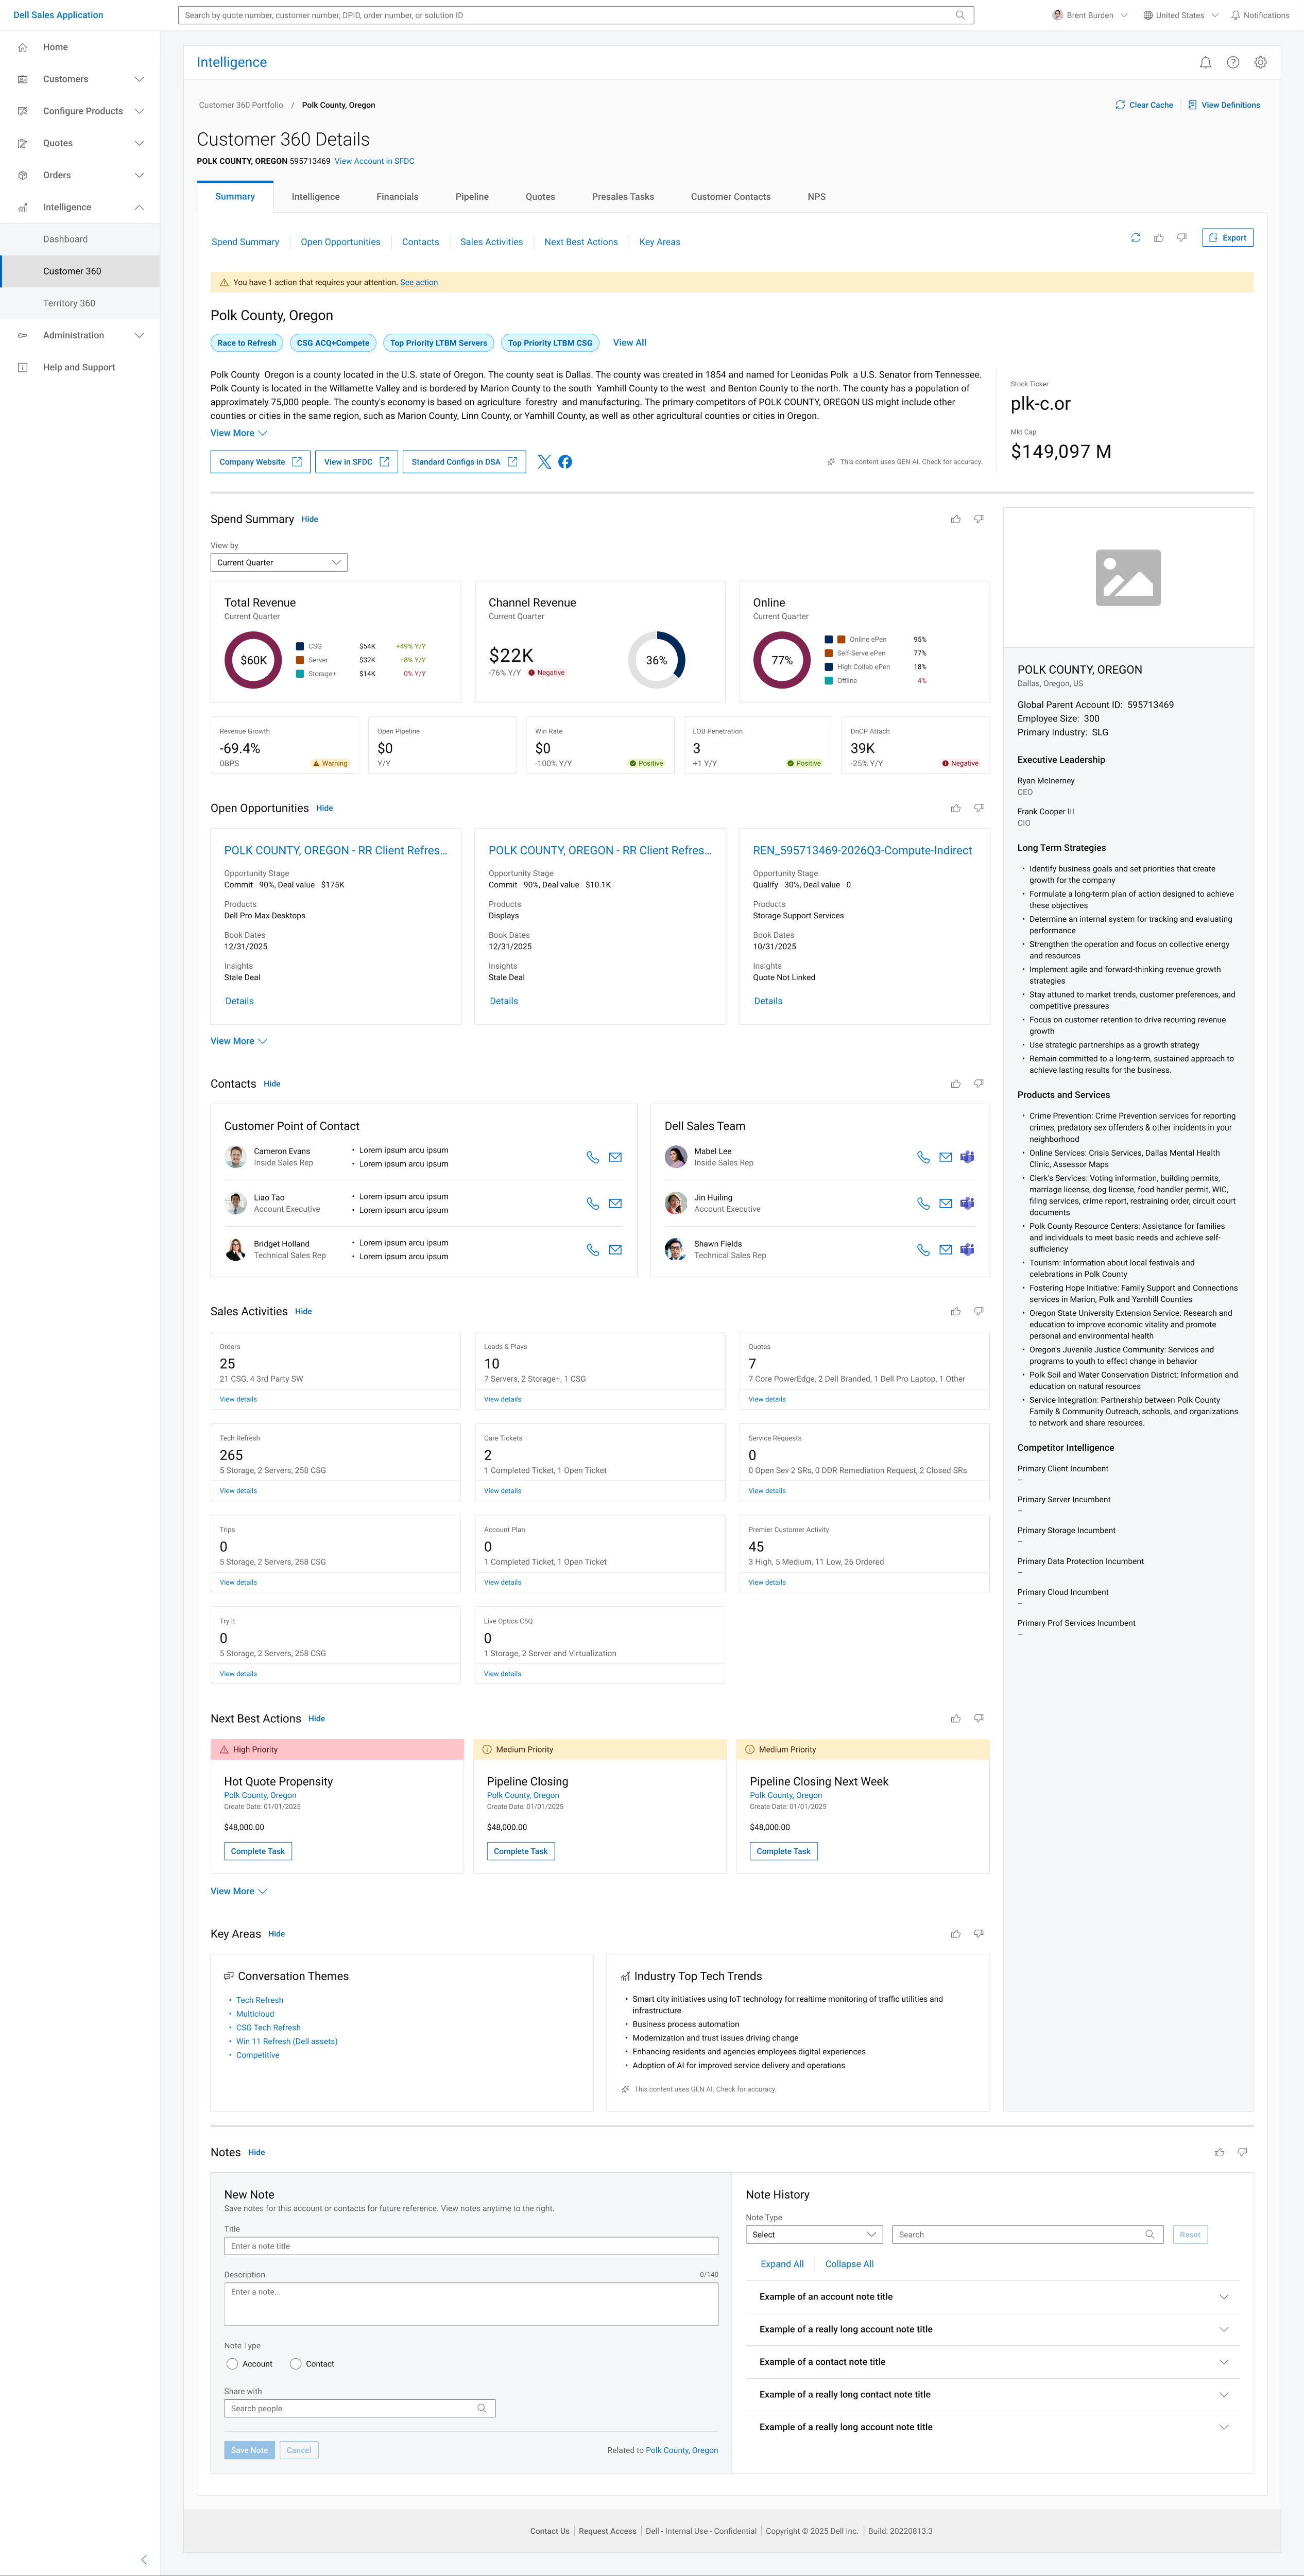Viewport: 1304px width, 2576px height.
Task: Open Details for the Storage Support Services opportunity
Action: coord(768,1001)
